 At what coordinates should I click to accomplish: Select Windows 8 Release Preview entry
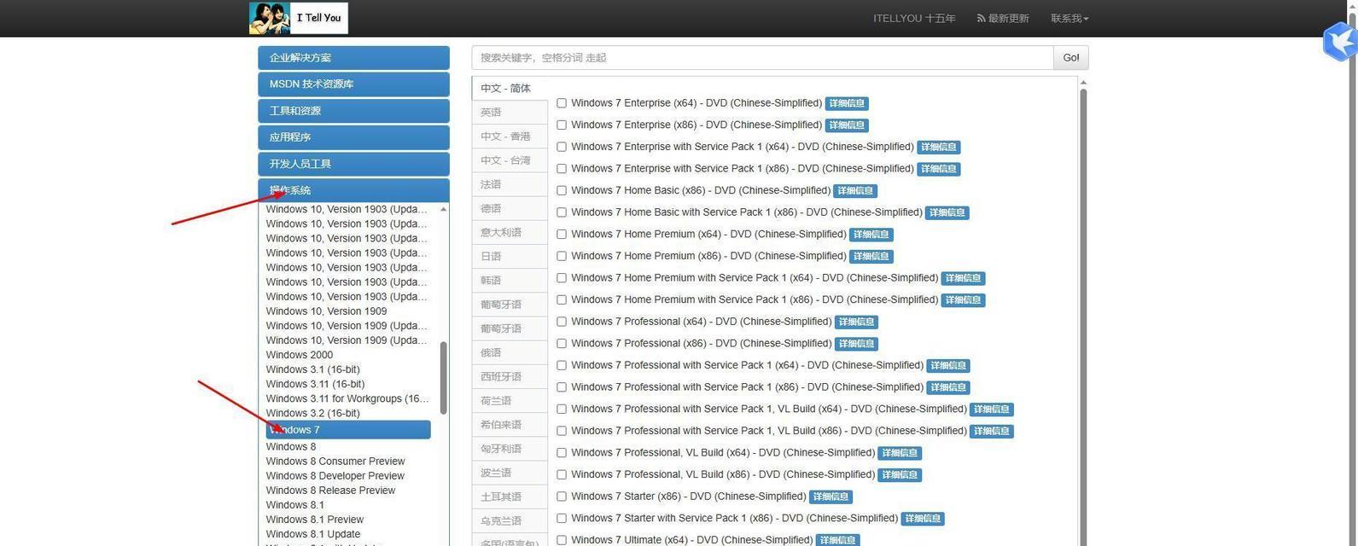pos(331,491)
